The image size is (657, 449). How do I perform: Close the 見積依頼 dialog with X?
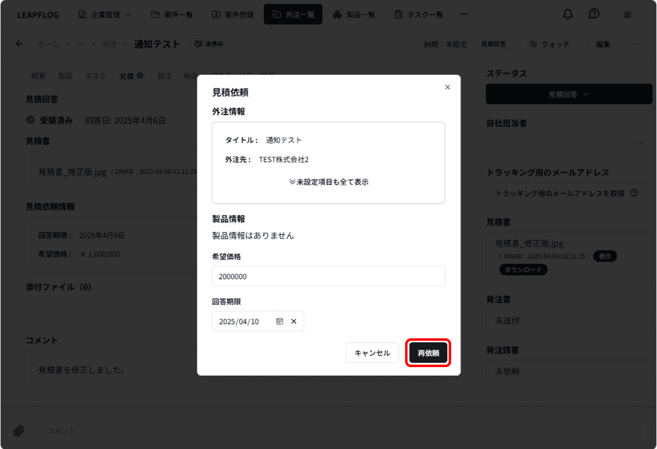pos(447,87)
